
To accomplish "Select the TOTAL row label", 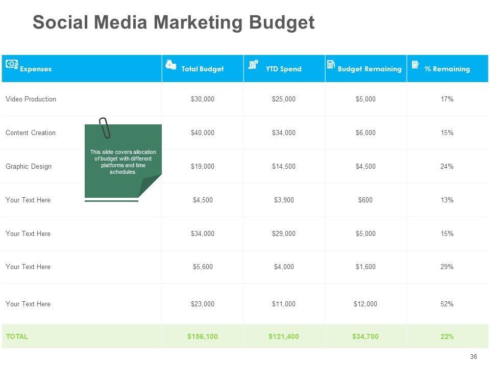I will 17,336.
